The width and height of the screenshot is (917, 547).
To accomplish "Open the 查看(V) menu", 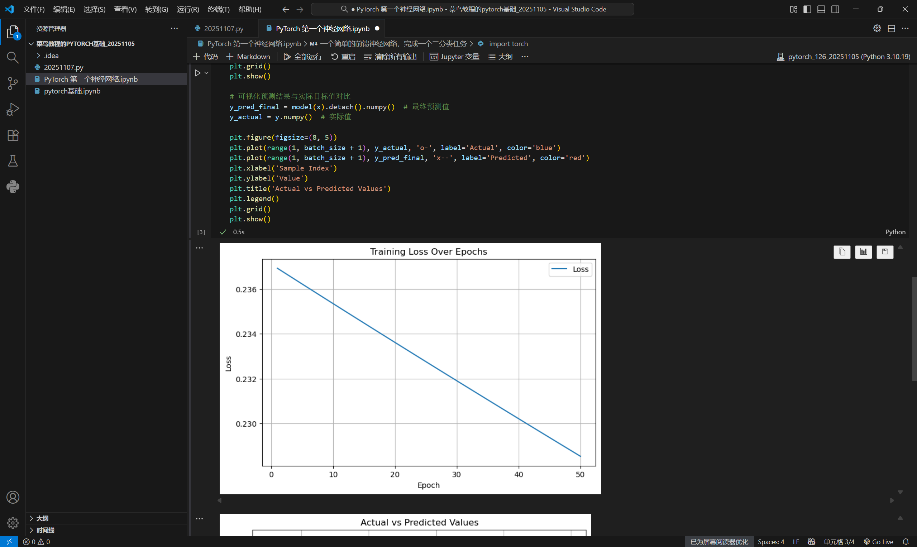I will pos(125,9).
